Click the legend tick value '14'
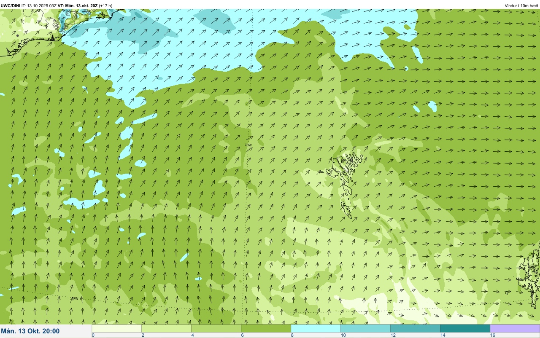The image size is (540, 338). 443,335
